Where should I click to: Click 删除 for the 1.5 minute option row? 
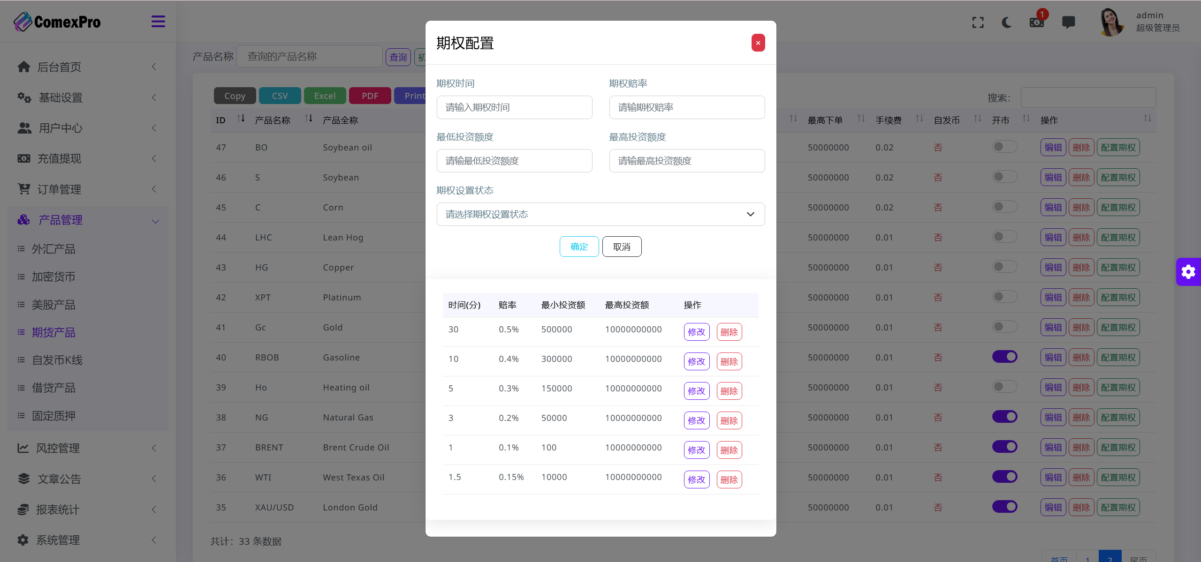(729, 480)
